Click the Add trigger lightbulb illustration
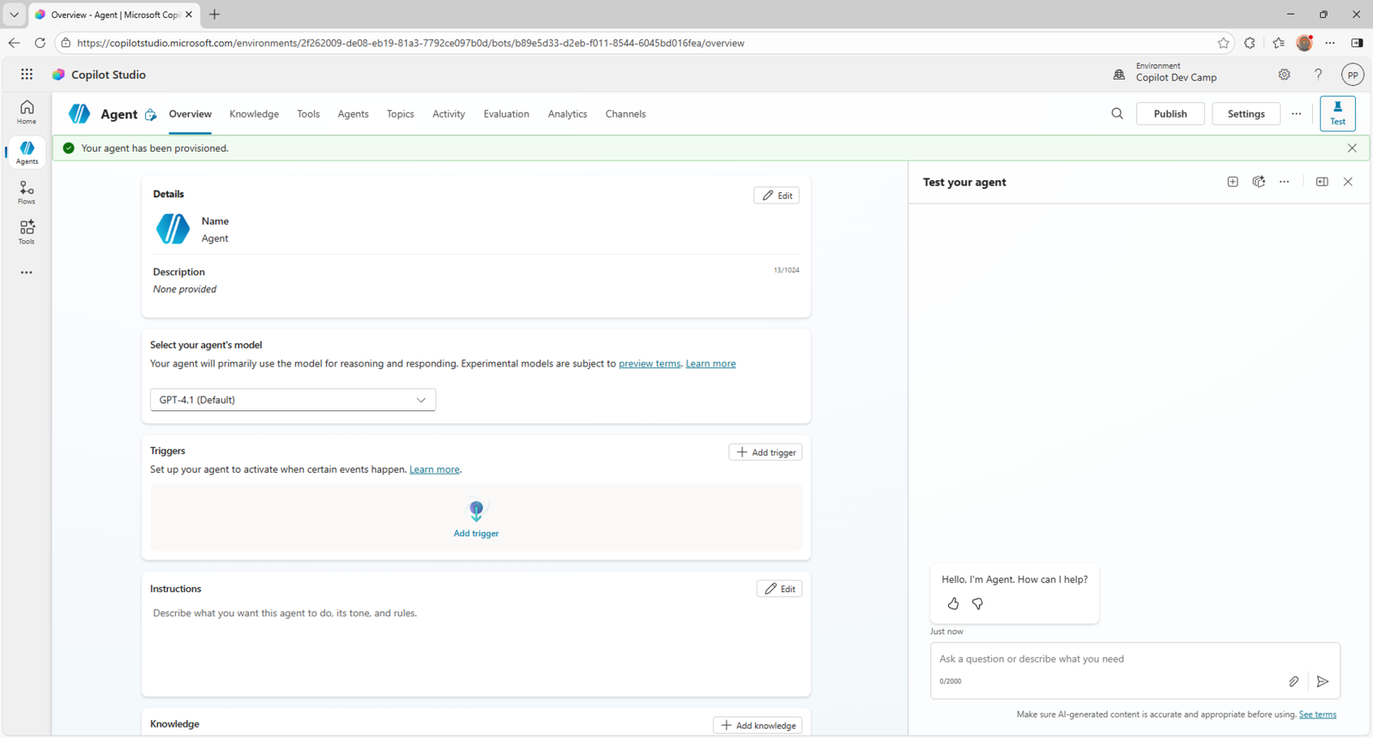The image size is (1373, 738). coord(476,511)
